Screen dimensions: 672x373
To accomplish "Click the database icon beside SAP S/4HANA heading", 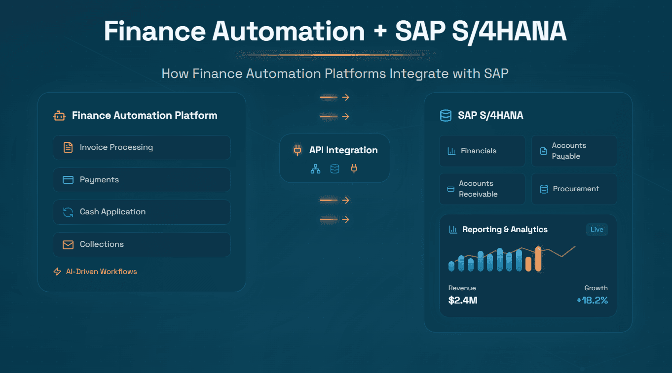I will [446, 116].
